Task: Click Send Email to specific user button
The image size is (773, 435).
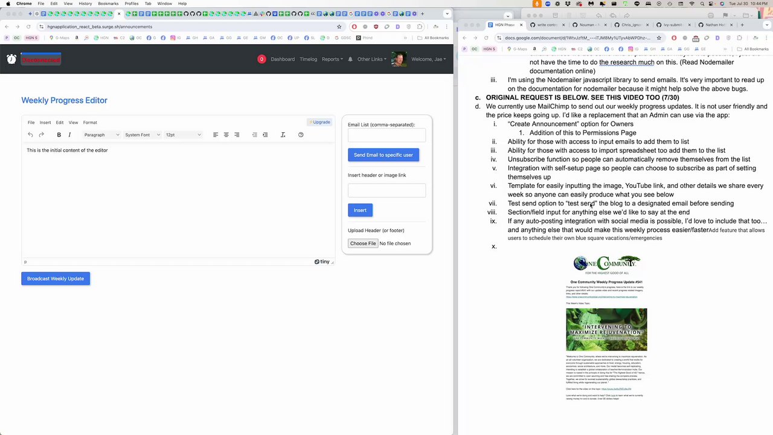Action: [383, 155]
